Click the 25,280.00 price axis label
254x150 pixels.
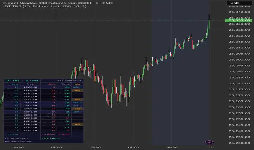pyautogui.click(x=239, y=83)
